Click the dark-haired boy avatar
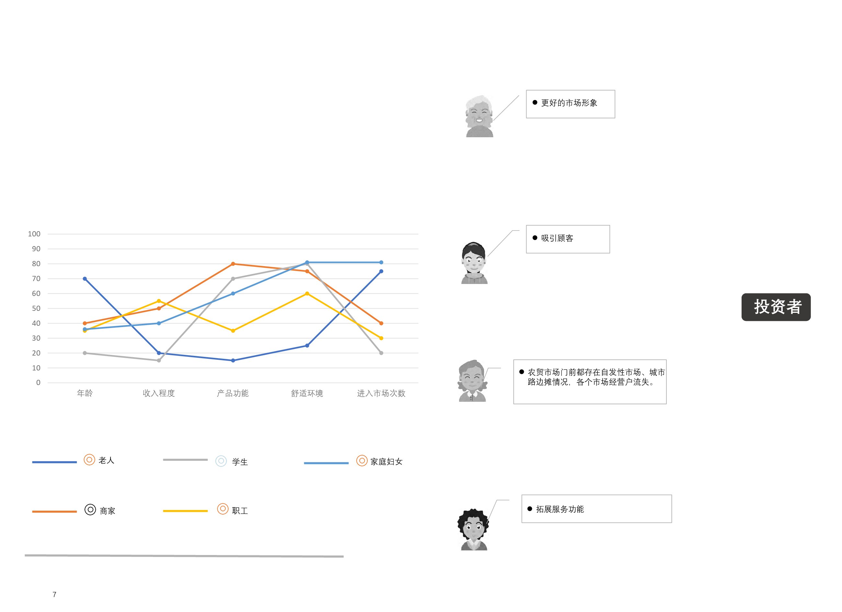The width and height of the screenshot is (842, 612). 474,263
